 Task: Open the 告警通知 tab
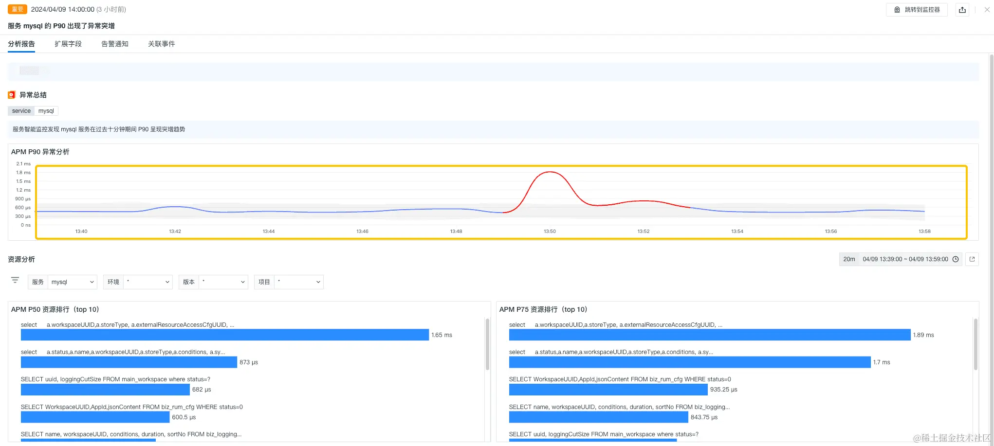(x=115, y=44)
